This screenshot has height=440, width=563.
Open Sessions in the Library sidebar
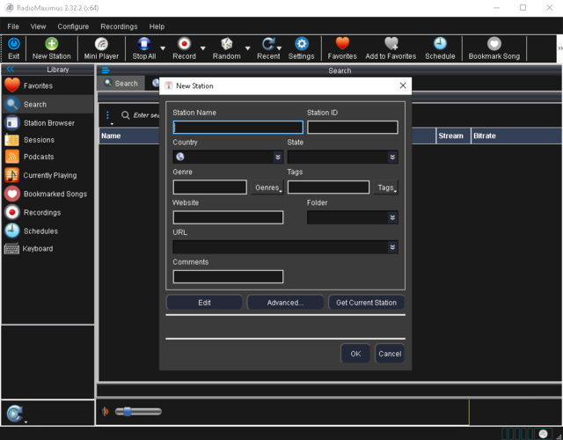pos(48,140)
